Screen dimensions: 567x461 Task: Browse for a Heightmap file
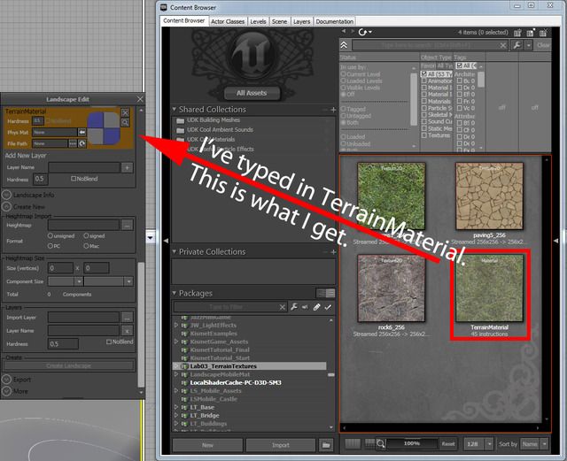(127, 225)
